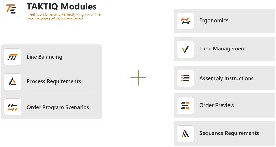Screen dimensions: 276x147
Task: Click the Process Requirements triangle icon
Action: click(x=13, y=82)
